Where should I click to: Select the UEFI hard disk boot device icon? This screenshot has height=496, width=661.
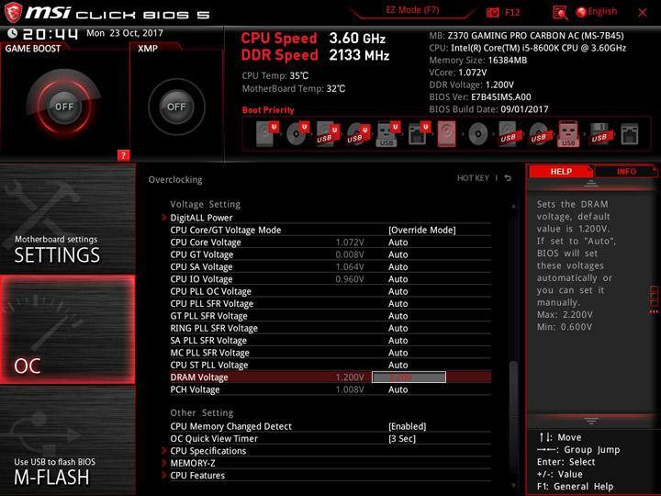[267, 134]
